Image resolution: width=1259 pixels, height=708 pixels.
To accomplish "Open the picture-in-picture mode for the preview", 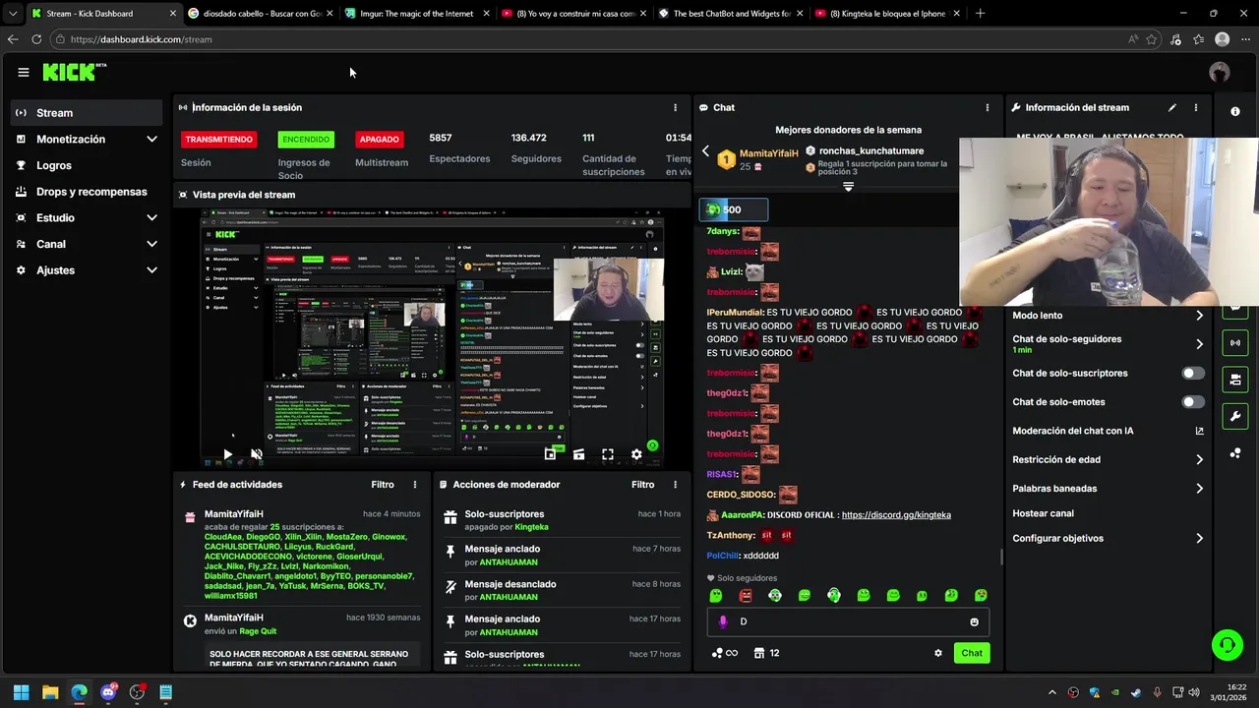I will coord(550,454).
